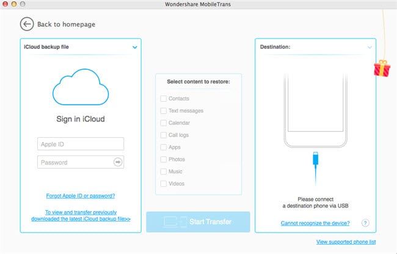Click the password submit arrow icon
397x254 pixels.
pos(118,162)
